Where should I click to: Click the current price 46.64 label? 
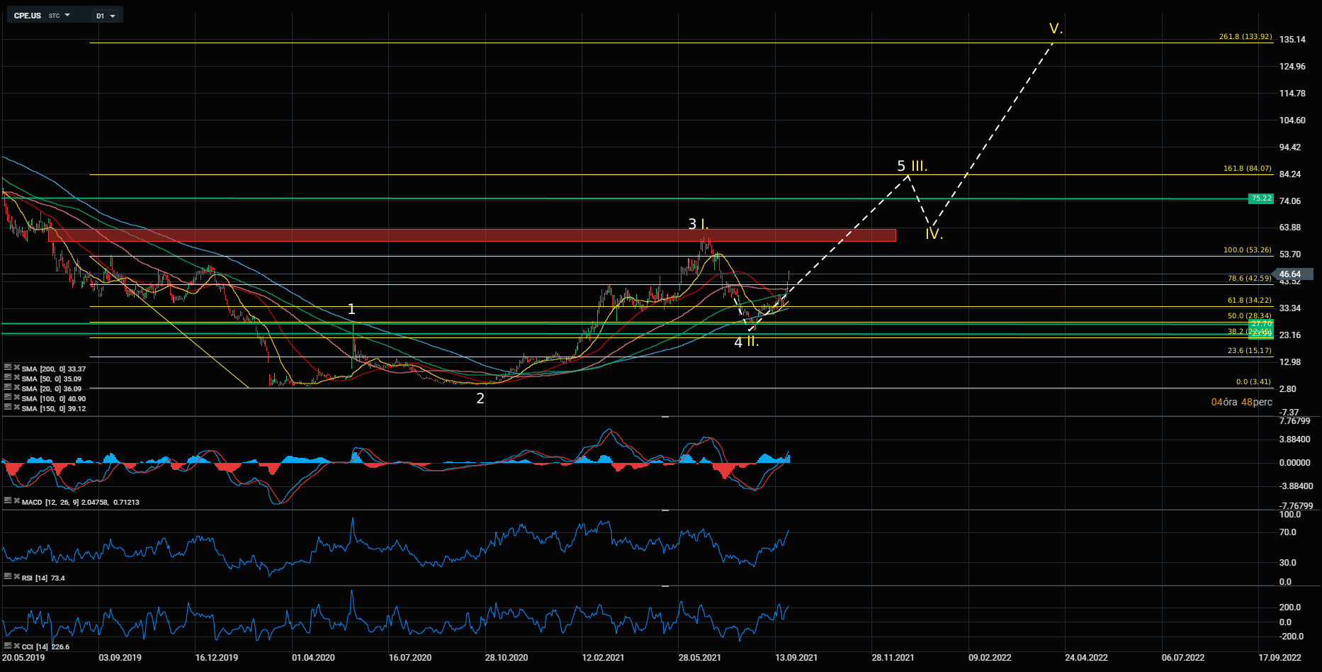point(1292,274)
